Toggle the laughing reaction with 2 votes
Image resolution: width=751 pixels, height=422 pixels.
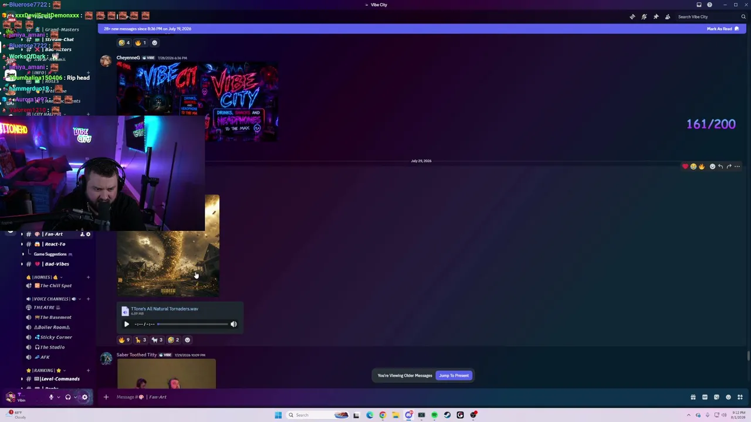[174, 340]
